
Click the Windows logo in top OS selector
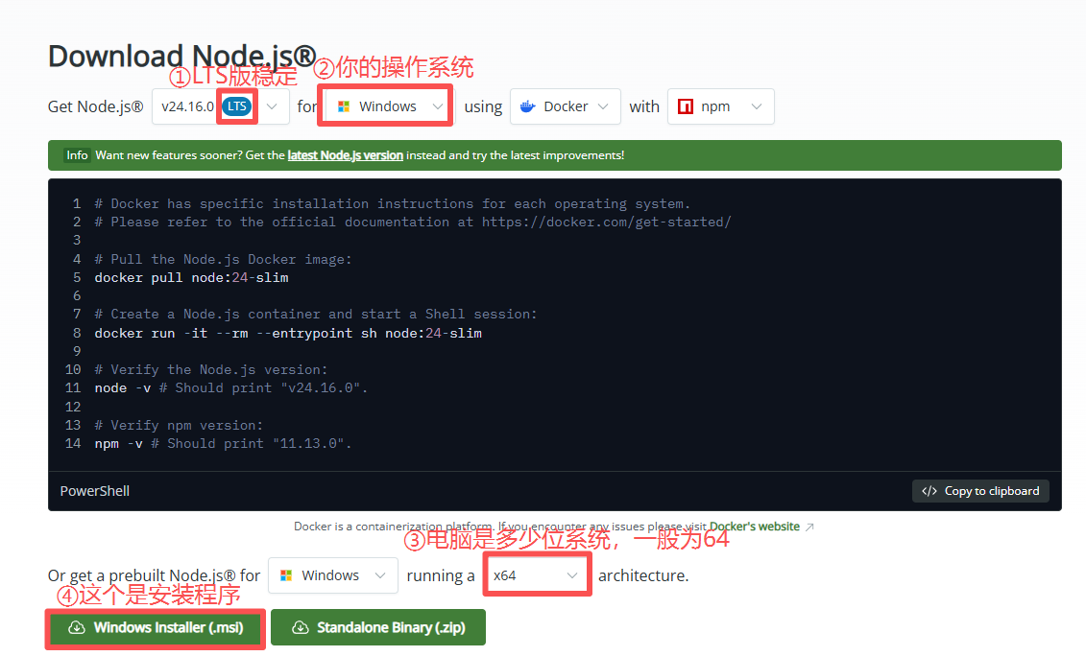(344, 106)
